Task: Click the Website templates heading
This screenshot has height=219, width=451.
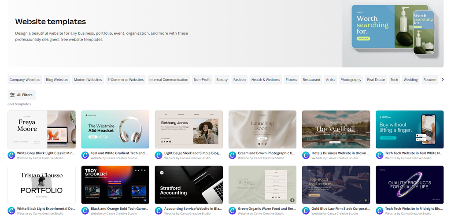Action: click(51, 22)
